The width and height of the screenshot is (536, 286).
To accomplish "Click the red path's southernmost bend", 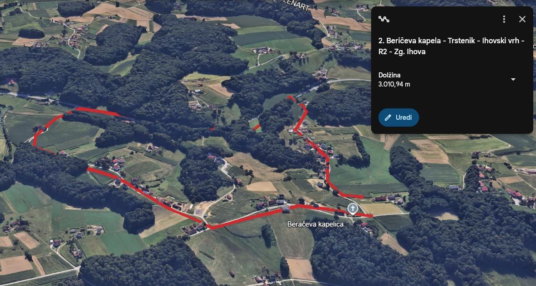I will coord(209,227).
